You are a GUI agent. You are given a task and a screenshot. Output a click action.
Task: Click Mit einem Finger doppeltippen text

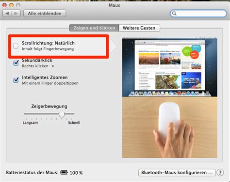click(50, 83)
